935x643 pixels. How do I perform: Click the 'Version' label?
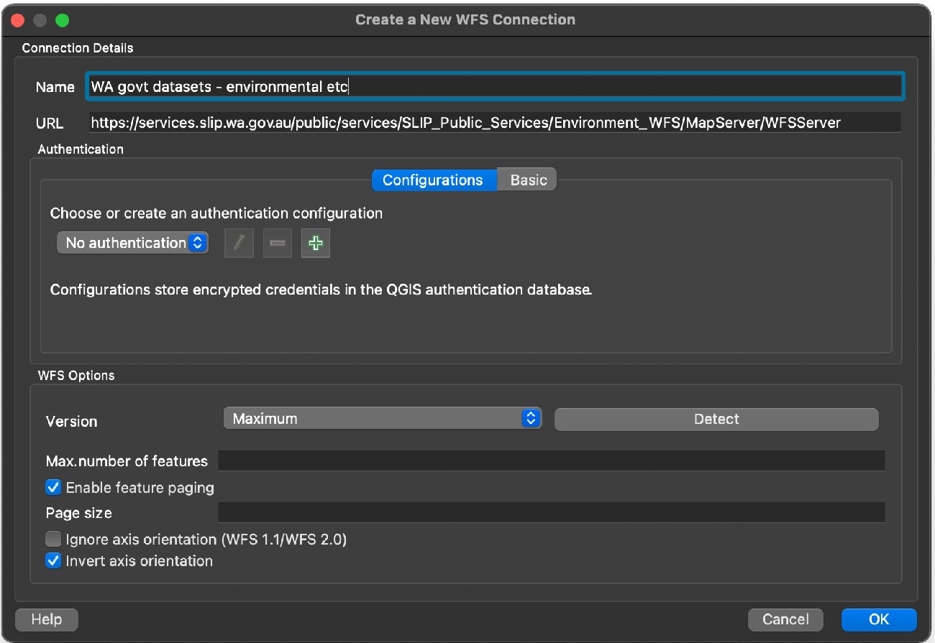71,422
